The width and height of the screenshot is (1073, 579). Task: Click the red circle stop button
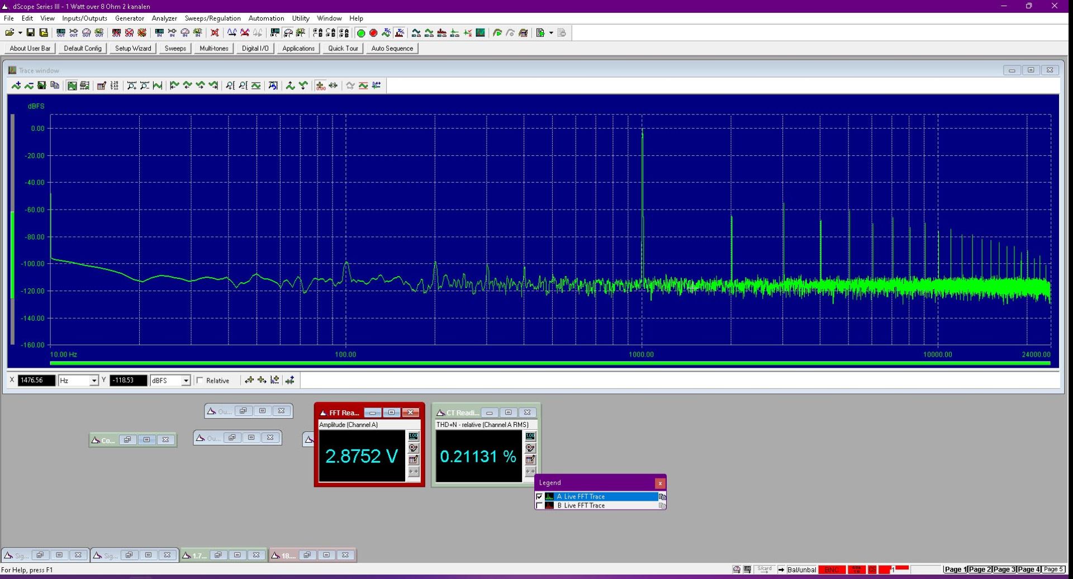[x=373, y=33]
